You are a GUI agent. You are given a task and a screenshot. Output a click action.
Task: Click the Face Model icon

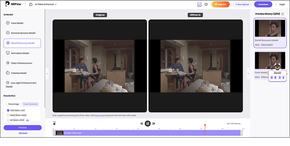click(x=8, y=23)
